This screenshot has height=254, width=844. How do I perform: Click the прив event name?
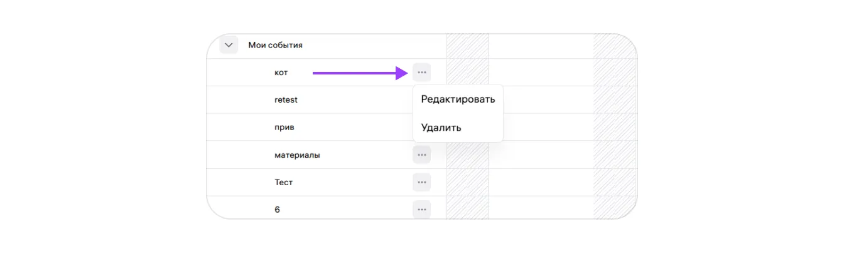tap(284, 127)
